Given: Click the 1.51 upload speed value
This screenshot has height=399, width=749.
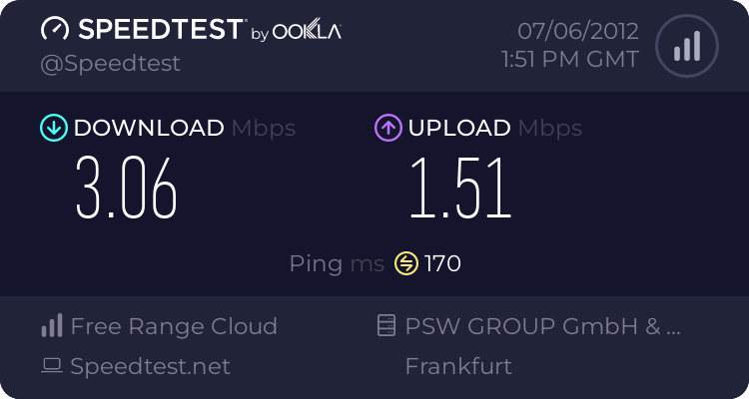Looking at the screenshot, I should tap(459, 189).
